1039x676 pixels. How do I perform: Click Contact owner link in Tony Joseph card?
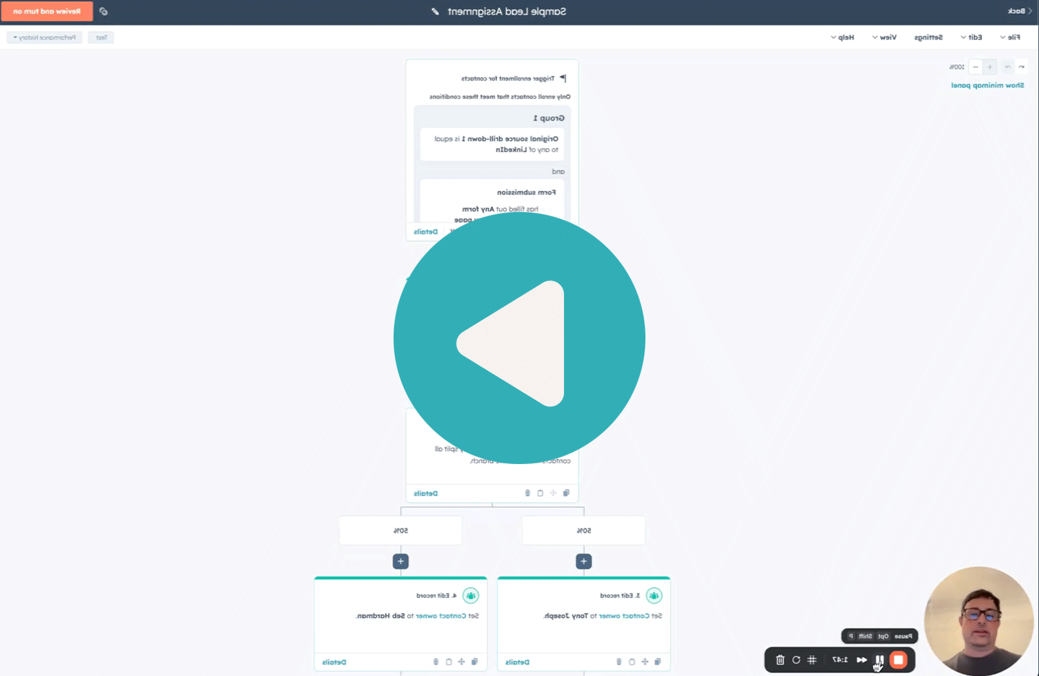tap(624, 616)
